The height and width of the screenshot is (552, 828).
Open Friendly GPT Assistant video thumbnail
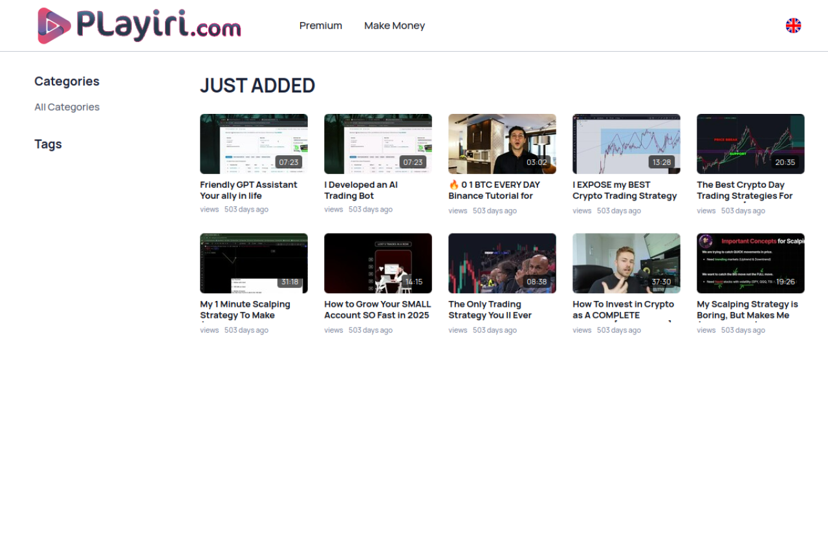254,144
